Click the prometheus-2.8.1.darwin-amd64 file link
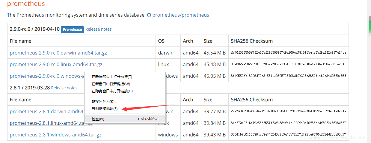The width and height of the screenshot is (371, 143). point(47,111)
